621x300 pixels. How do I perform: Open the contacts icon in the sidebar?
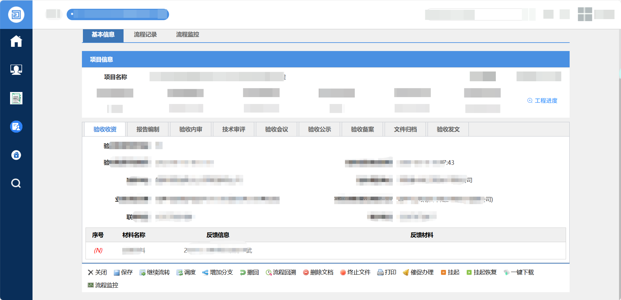16,70
